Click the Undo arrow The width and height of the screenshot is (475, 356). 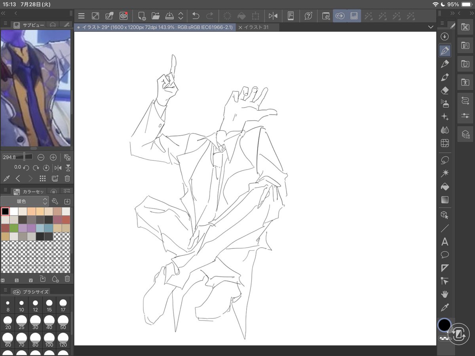(x=196, y=16)
